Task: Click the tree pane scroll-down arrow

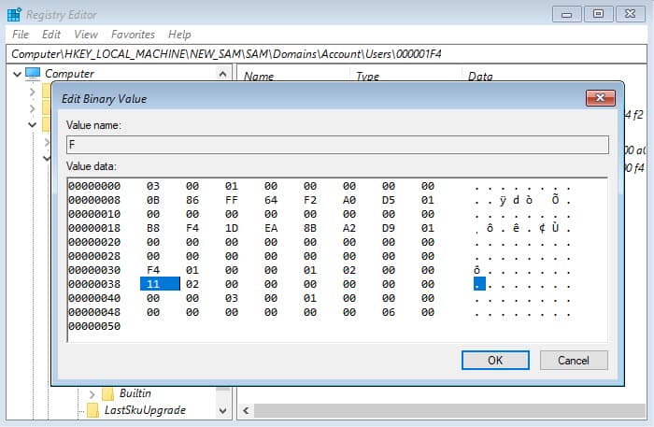Action: tap(222, 411)
